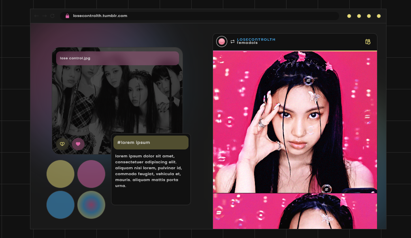Click the reblog arrows icon

pyautogui.click(x=232, y=42)
